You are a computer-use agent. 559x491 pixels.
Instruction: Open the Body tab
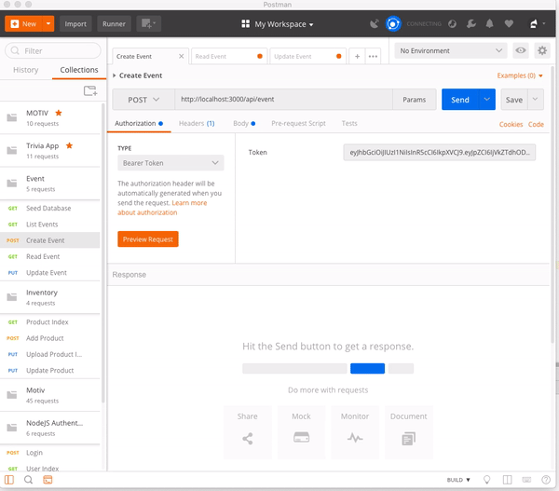coord(244,123)
